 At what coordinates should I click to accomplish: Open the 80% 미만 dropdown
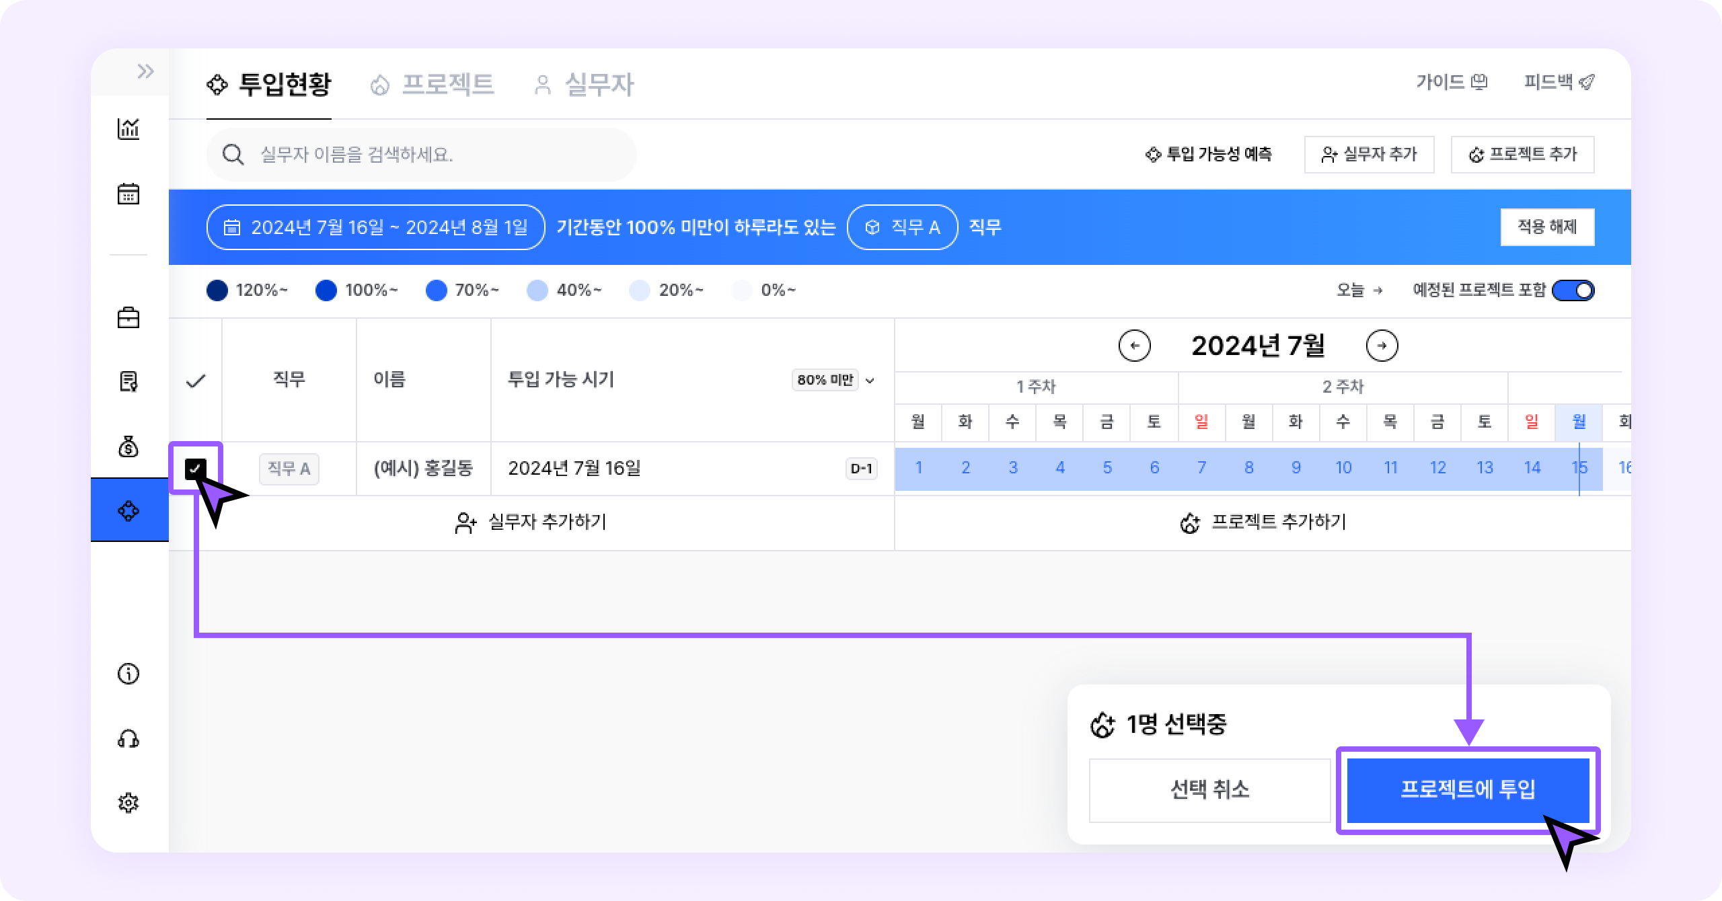(835, 380)
